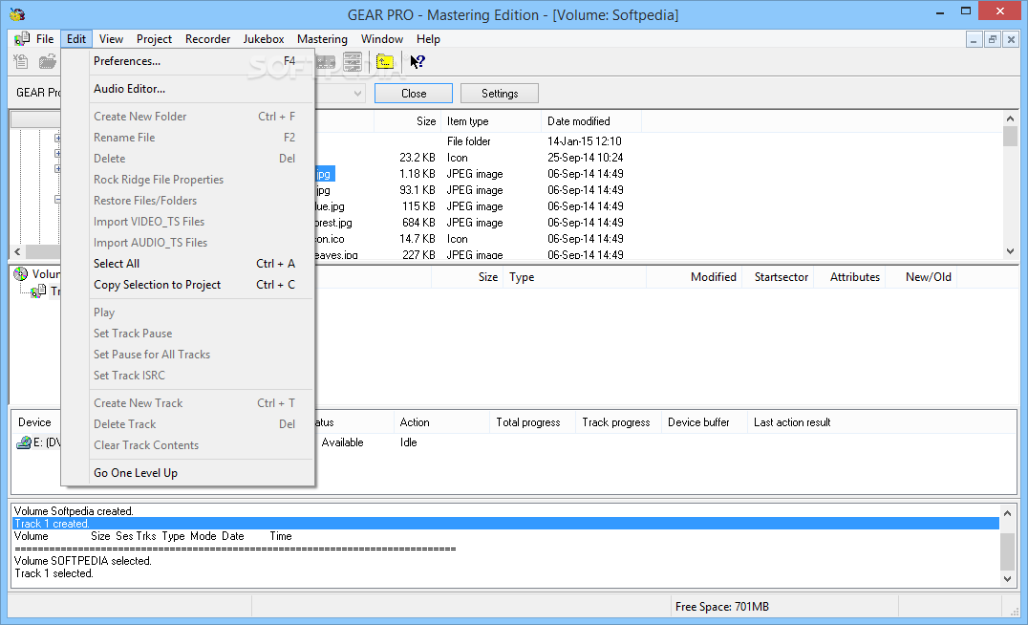The width and height of the screenshot is (1028, 625).
Task: Click the folder tree left scroll arrow
Action: point(18,252)
